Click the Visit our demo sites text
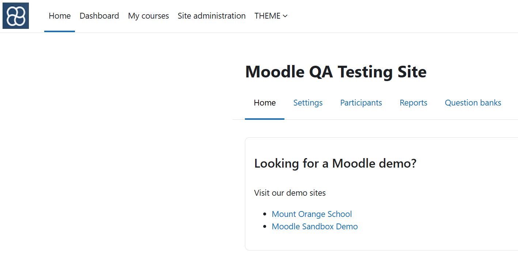 coord(290,193)
